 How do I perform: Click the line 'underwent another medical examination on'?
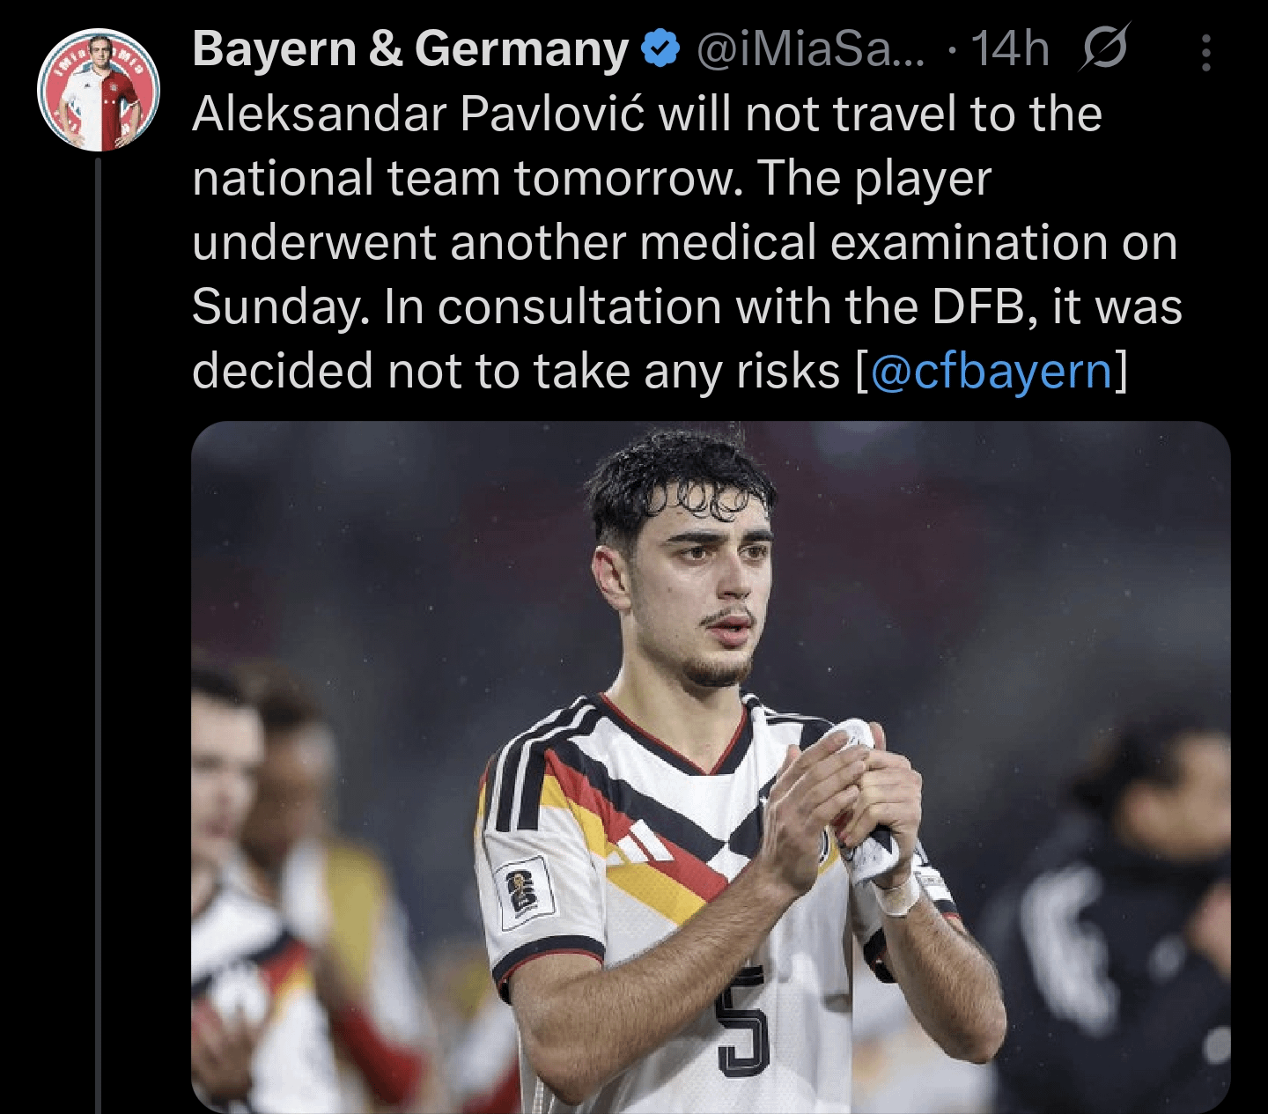click(684, 243)
